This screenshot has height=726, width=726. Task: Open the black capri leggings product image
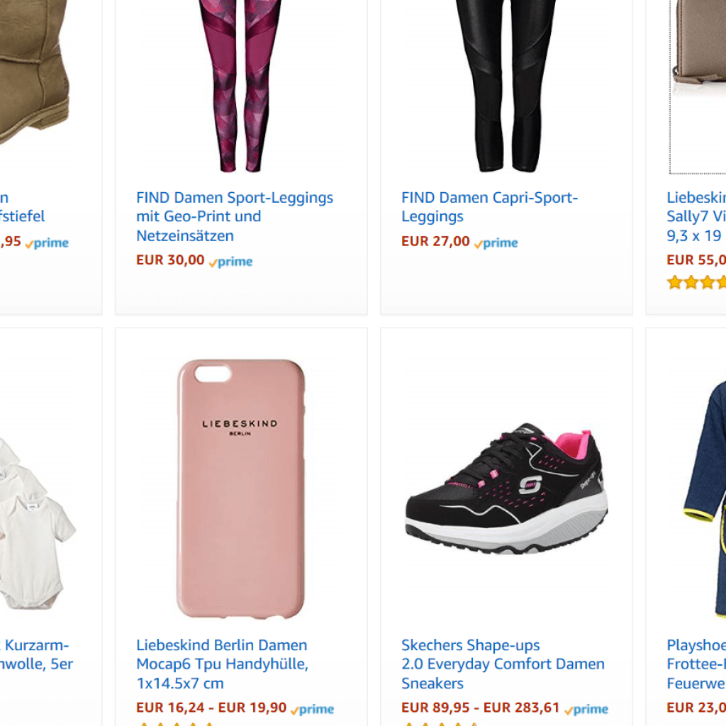pos(506,85)
